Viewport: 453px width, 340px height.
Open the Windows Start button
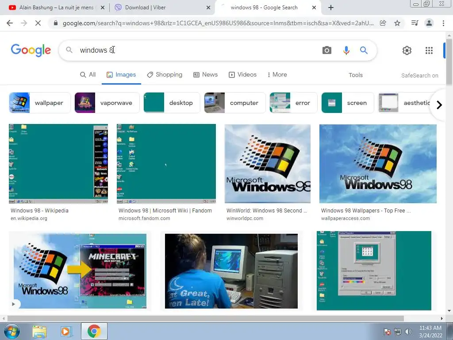(12, 331)
